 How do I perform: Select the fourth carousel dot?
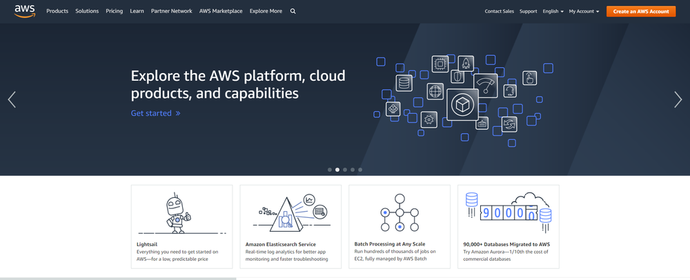click(x=353, y=170)
